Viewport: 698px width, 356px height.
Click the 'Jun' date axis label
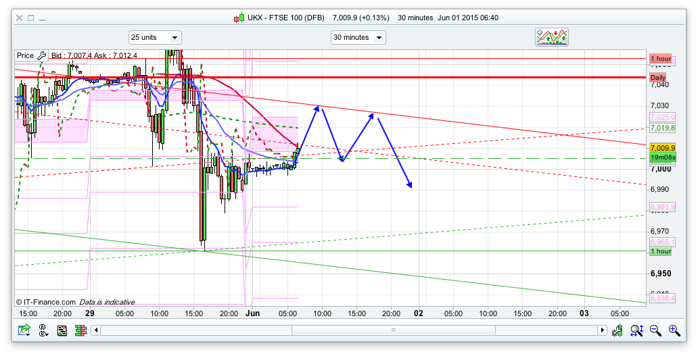[252, 313]
